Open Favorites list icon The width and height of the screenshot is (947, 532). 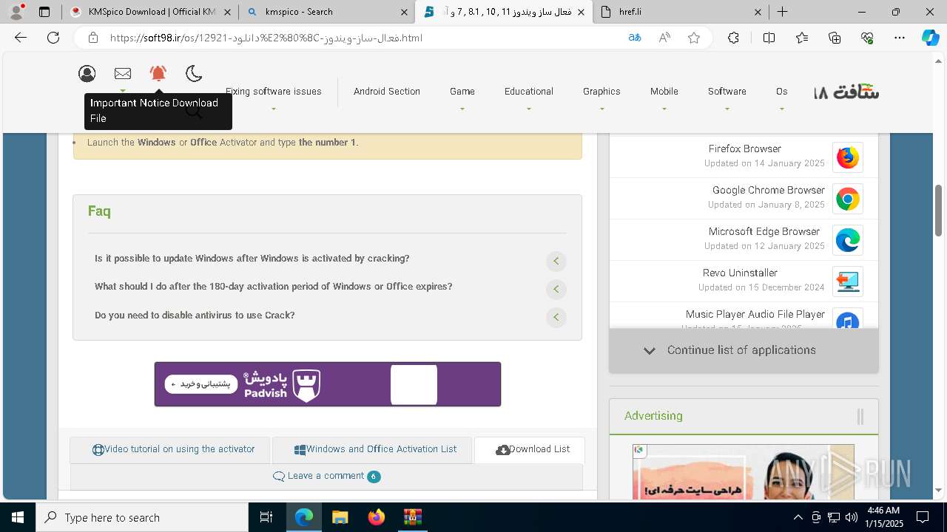coord(802,38)
